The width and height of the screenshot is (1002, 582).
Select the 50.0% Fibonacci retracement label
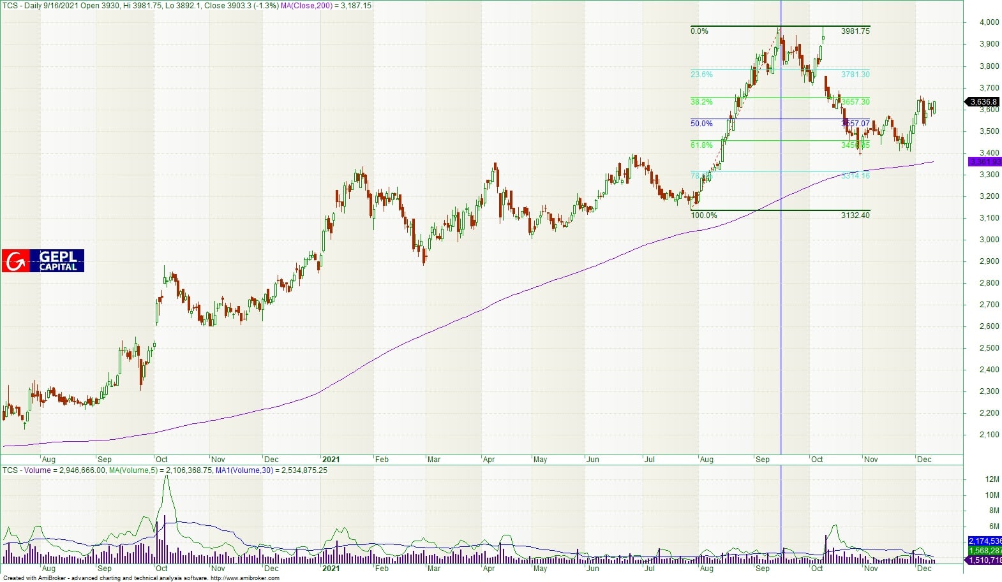701,124
